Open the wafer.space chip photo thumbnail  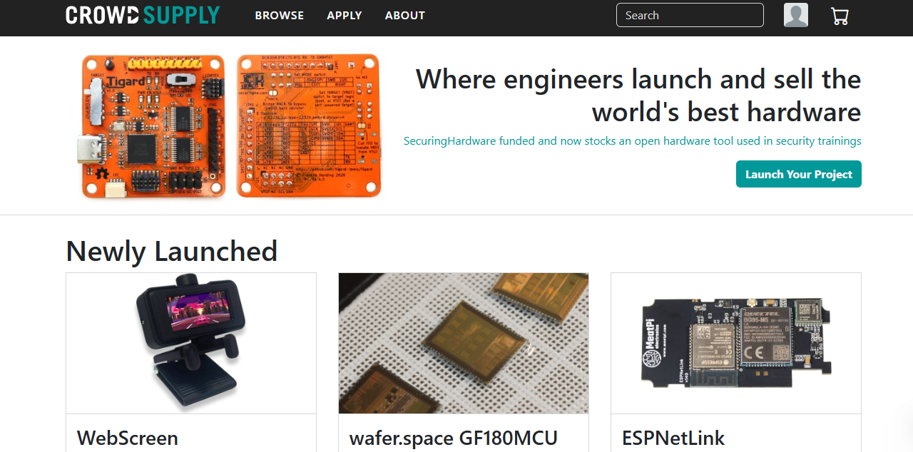(464, 343)
